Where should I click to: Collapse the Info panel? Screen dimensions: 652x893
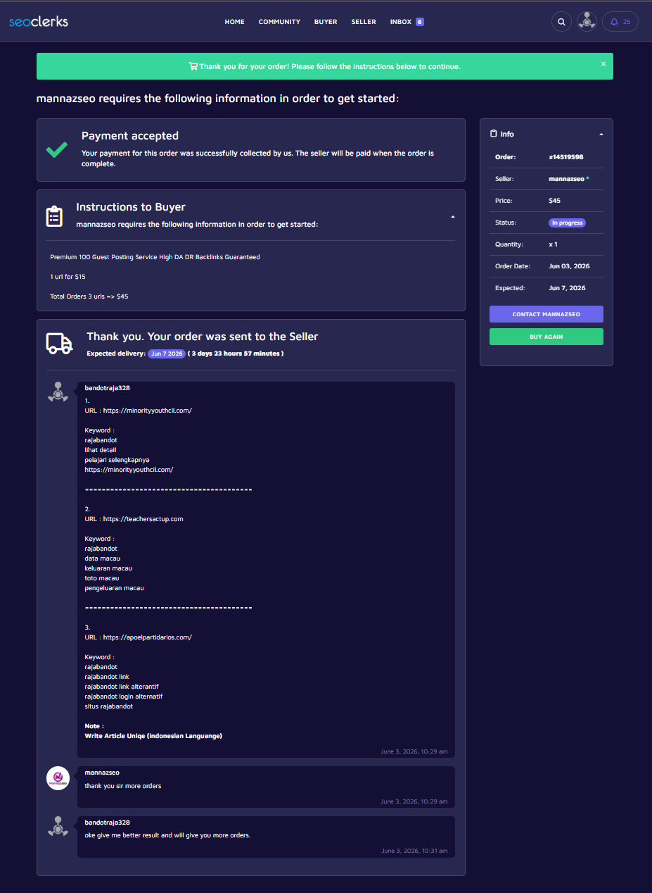(x=601, y=134)
